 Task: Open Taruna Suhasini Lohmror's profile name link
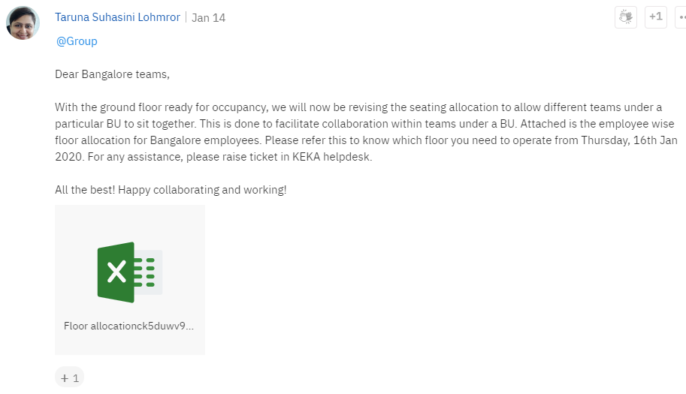pyautogui.click(x=117, y=17)
